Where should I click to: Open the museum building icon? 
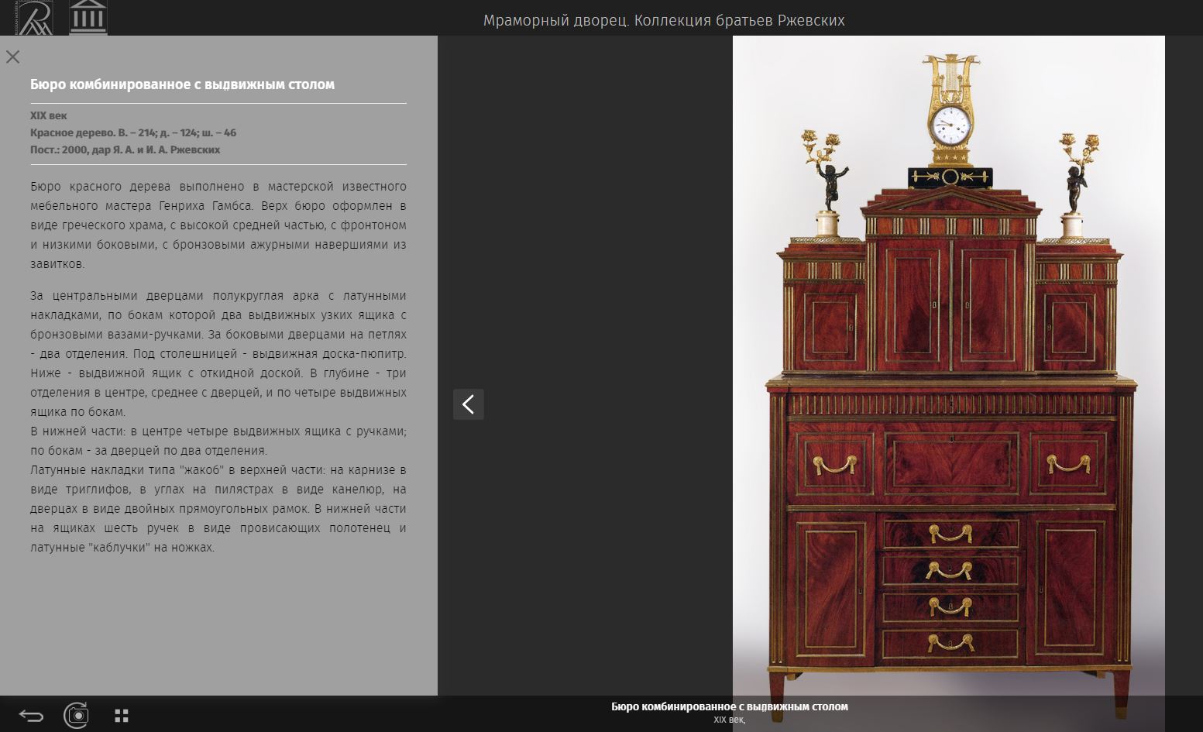(x=88, y=18)
